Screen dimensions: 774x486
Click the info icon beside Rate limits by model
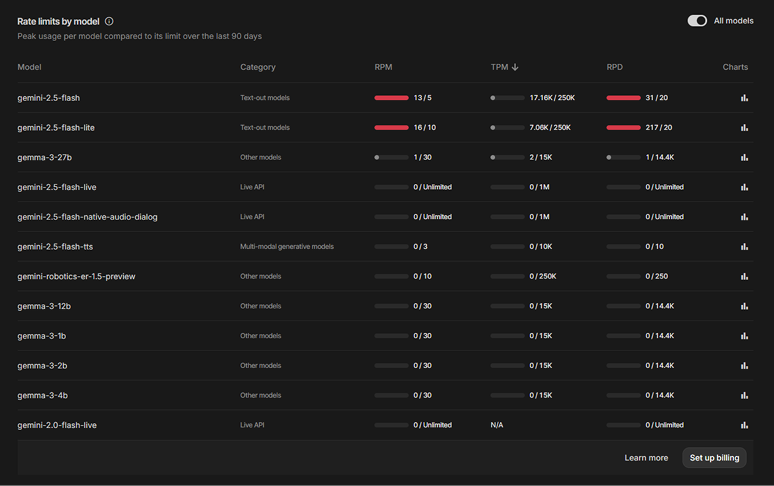(x=109, y=21)
